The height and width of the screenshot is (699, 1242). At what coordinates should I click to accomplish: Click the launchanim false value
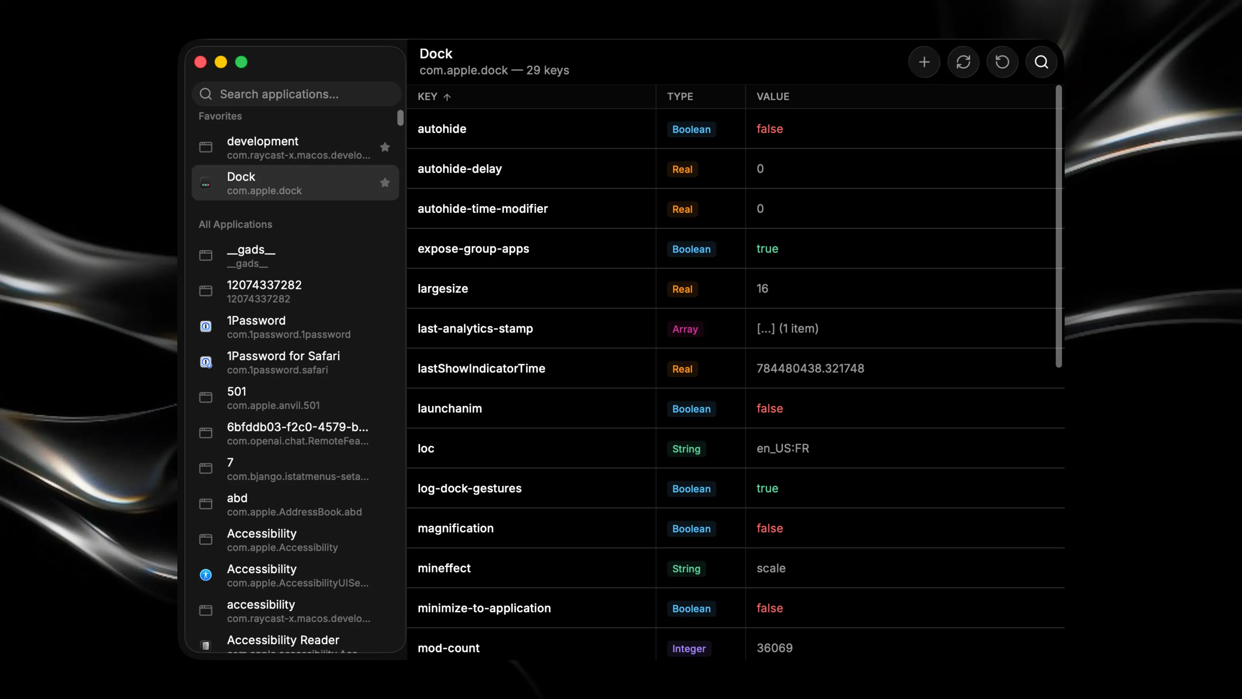(770, 409)
